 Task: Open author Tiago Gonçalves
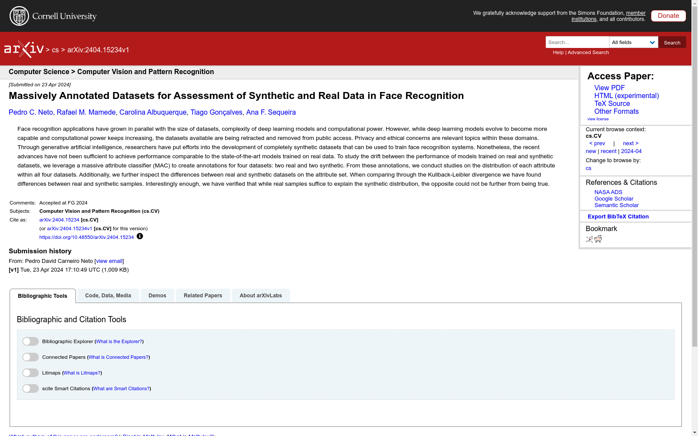point(216,112)
